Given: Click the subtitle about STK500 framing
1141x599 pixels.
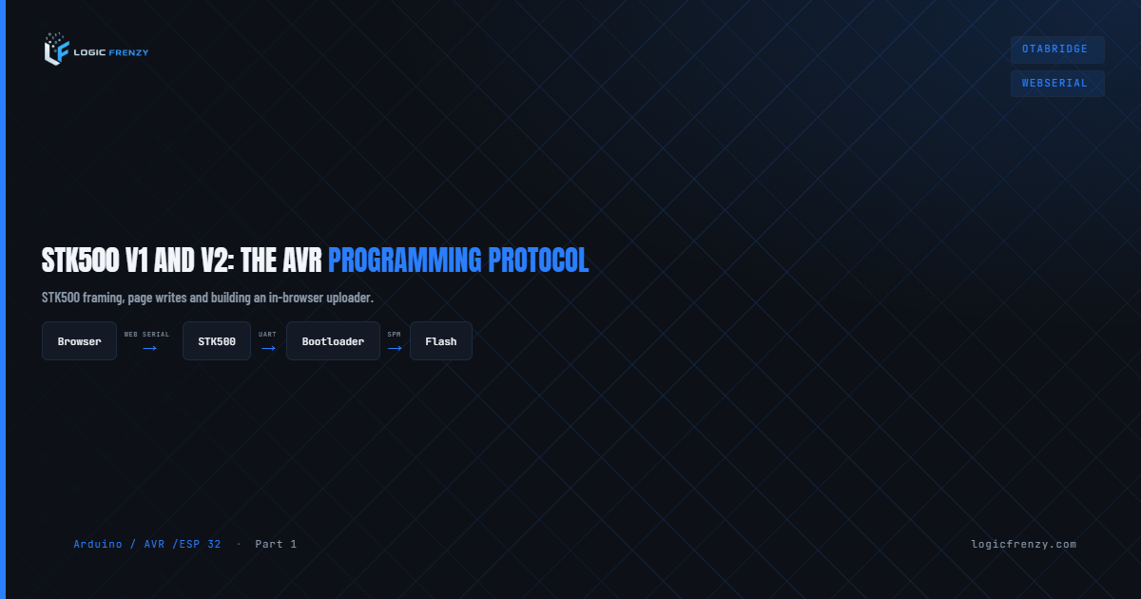Looking at the screenshot, I should 208,299.
